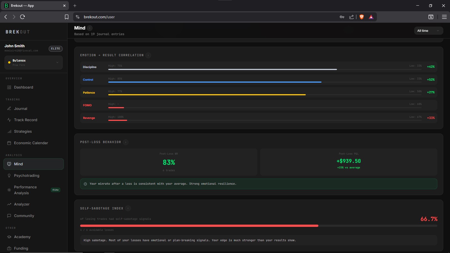Click the Psychotrading lightbulb icon

tap(9, 176)
